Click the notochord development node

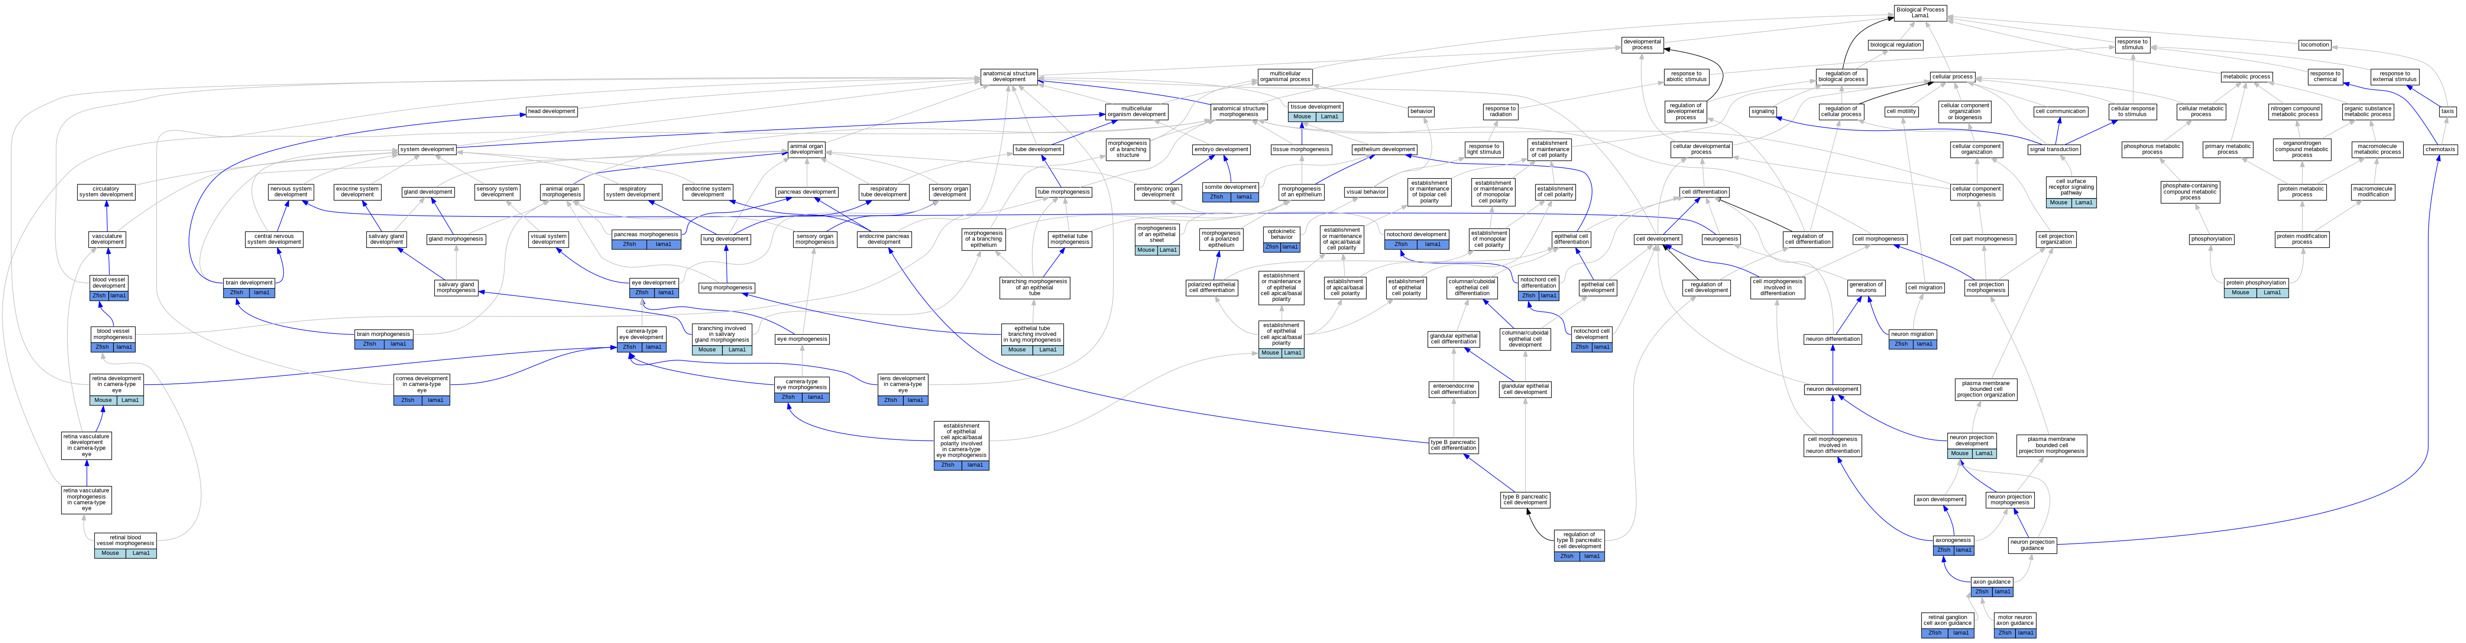coord(1417,239)
